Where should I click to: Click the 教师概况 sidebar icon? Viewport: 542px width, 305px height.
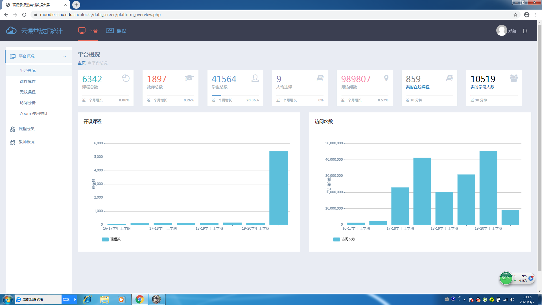(x=13, y=142)
